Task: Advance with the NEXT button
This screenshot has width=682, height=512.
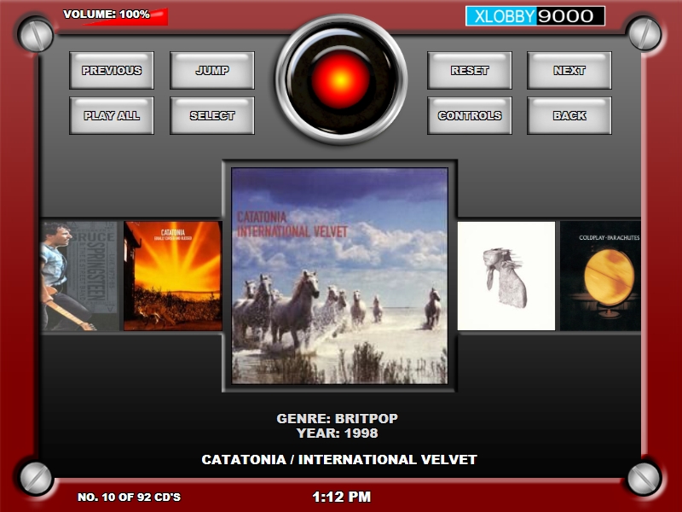Action: pyautogui.click(x=569, y=70)
